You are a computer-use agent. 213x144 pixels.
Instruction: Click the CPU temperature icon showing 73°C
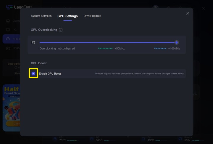(55, 139)
